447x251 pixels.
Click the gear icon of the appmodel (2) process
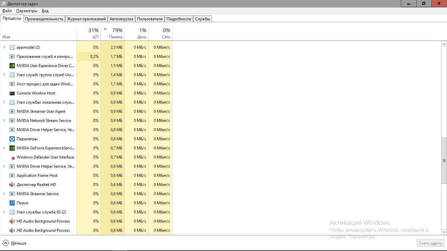pyautogui.click(x=12, y=47)
